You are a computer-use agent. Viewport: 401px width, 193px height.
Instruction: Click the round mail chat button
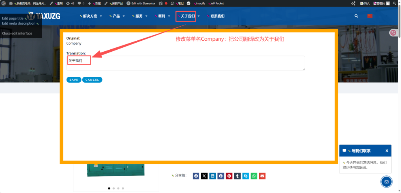tap(386, 182)
